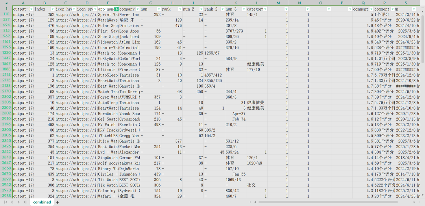425x206 pixels.
Task: Click the select-all corner triangle
Action: click(6, 3)
